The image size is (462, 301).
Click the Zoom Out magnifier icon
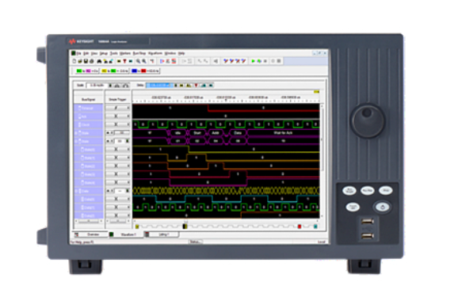144,61
